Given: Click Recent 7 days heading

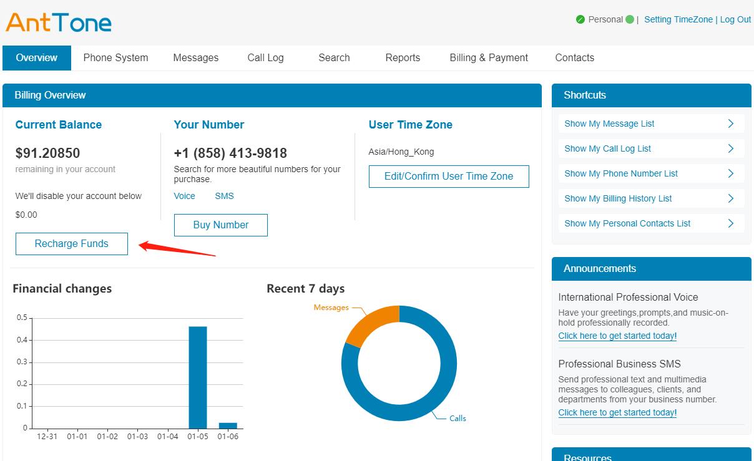Looking at the screenshot, I should 306,289.
